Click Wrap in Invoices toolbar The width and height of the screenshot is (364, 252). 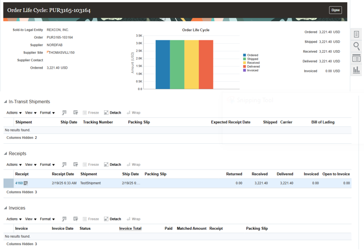(134, 219)
